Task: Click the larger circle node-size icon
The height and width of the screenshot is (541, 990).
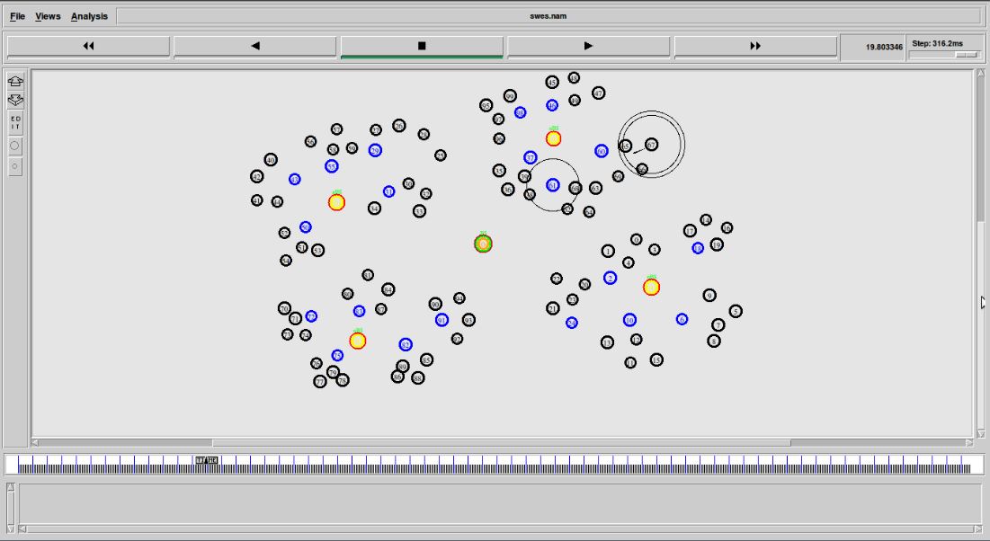Action: [15, 146]
